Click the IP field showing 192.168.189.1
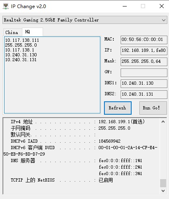 point(144,51)
